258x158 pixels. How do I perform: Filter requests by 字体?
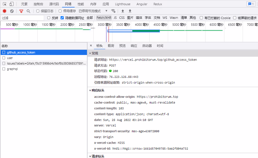(x=148, y=18)
